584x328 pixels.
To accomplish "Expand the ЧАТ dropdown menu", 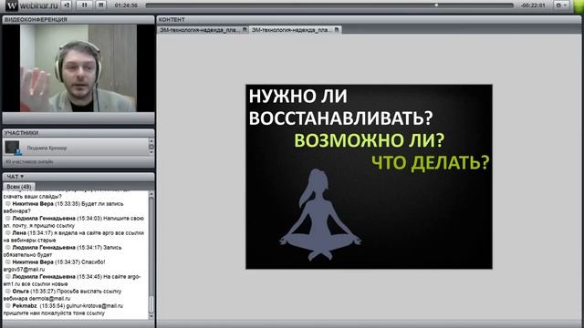I will (16, 177).
